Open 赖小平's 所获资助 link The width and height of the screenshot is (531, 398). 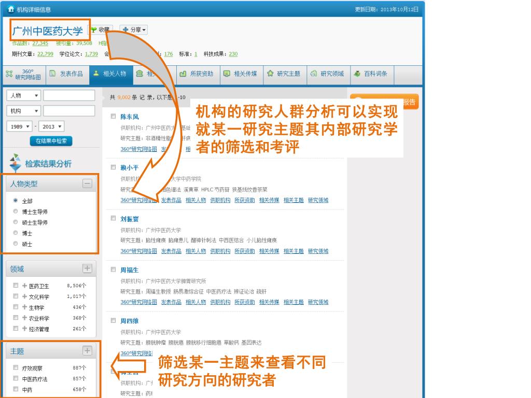tap(245, 200)
